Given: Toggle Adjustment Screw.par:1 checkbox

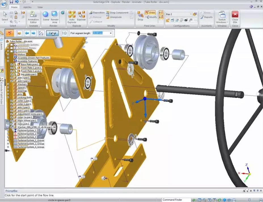Looking at the screenshot, I should 11,114.
